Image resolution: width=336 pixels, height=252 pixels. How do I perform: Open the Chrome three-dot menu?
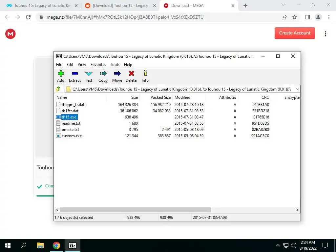pyautogui.click(x=329, y=17)
